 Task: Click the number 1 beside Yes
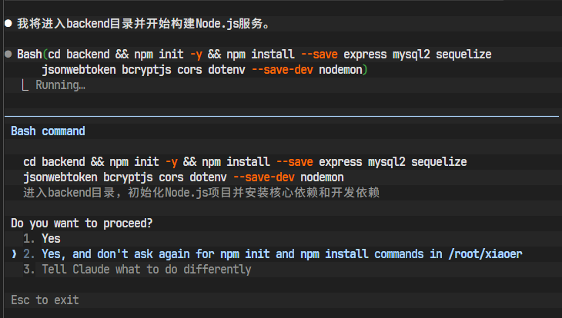click(28, 239)
